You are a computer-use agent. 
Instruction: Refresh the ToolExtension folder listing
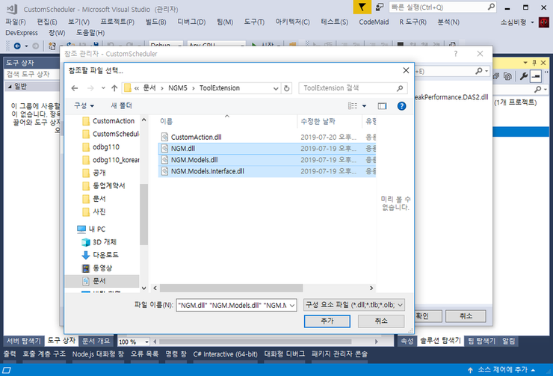(x=287, y=88)
